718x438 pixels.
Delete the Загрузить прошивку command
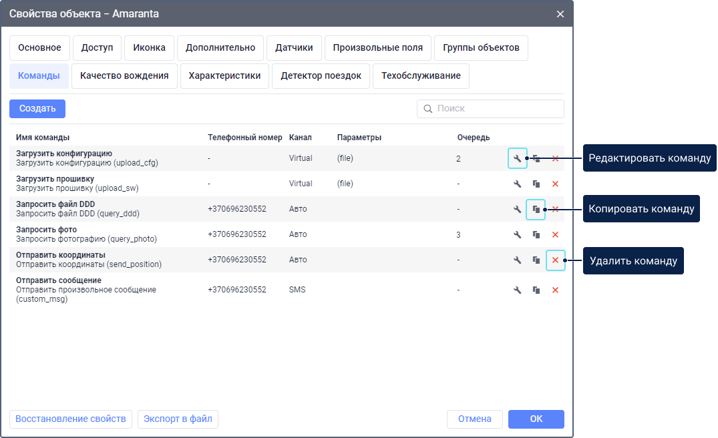555,184
